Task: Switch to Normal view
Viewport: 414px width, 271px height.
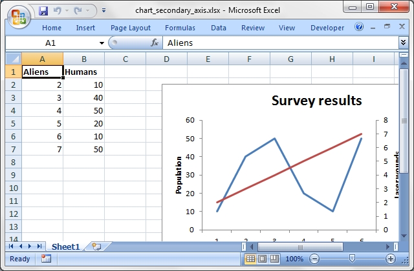Action: pyautogui.click(x=250, y=259)
